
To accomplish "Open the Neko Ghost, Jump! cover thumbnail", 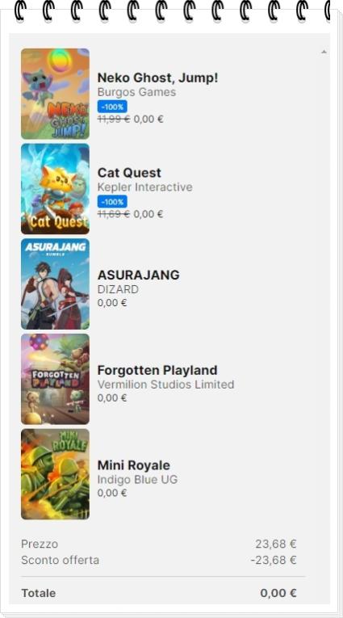I will (x=55, y=94).
